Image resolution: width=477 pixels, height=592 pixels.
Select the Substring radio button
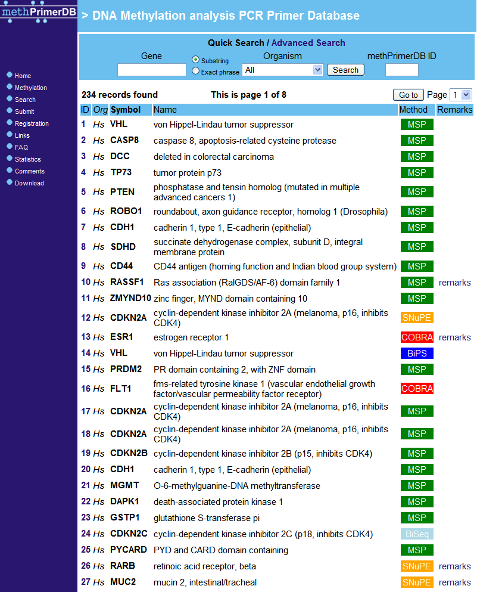[195, 60]
